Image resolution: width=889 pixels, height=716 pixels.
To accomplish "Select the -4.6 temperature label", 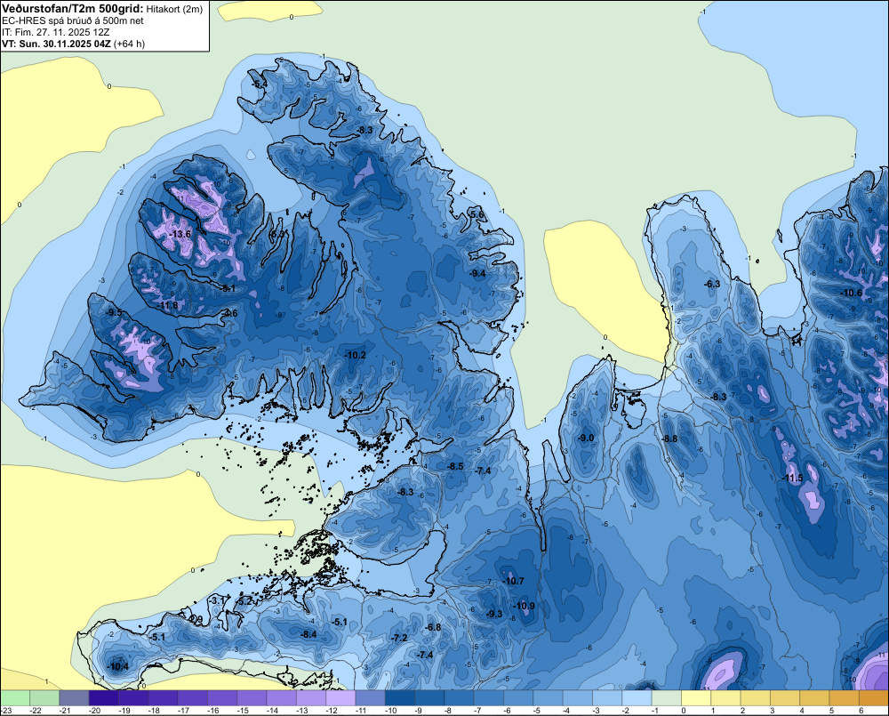I will tap(230, 313).
